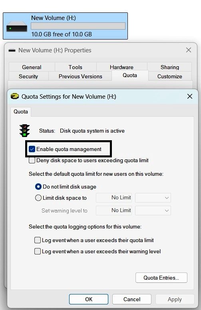
Task: Open the warning level unit dropdown
Action: [153, 211]
